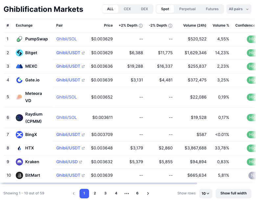Click HTX volume value $3,867,688

[196, 148]
